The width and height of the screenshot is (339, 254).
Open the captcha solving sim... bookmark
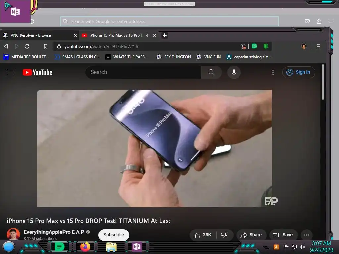point(249,57)
